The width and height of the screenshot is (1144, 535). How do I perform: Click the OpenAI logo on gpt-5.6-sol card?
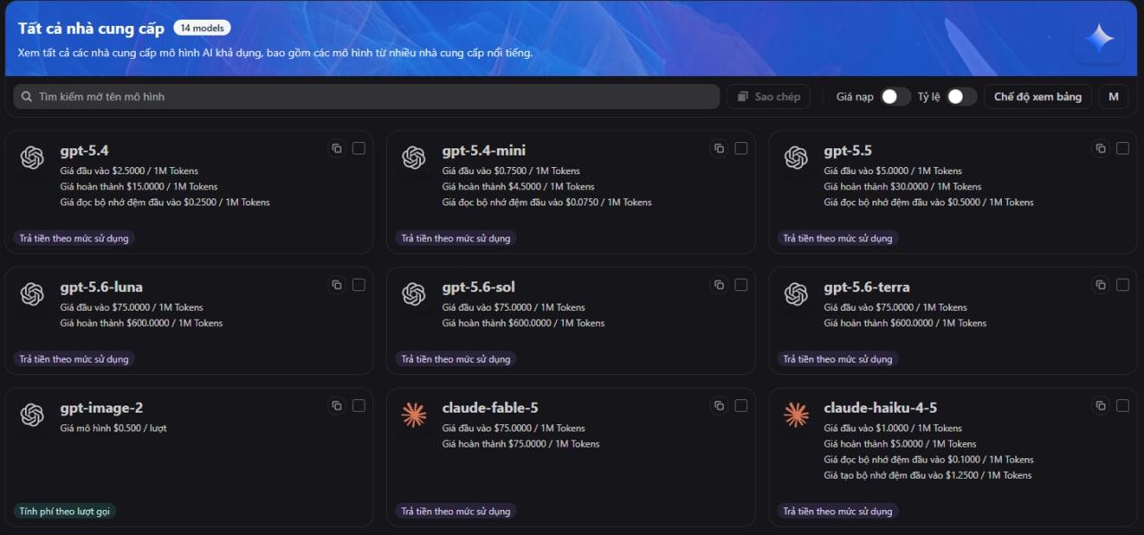[x=414, y=294]
